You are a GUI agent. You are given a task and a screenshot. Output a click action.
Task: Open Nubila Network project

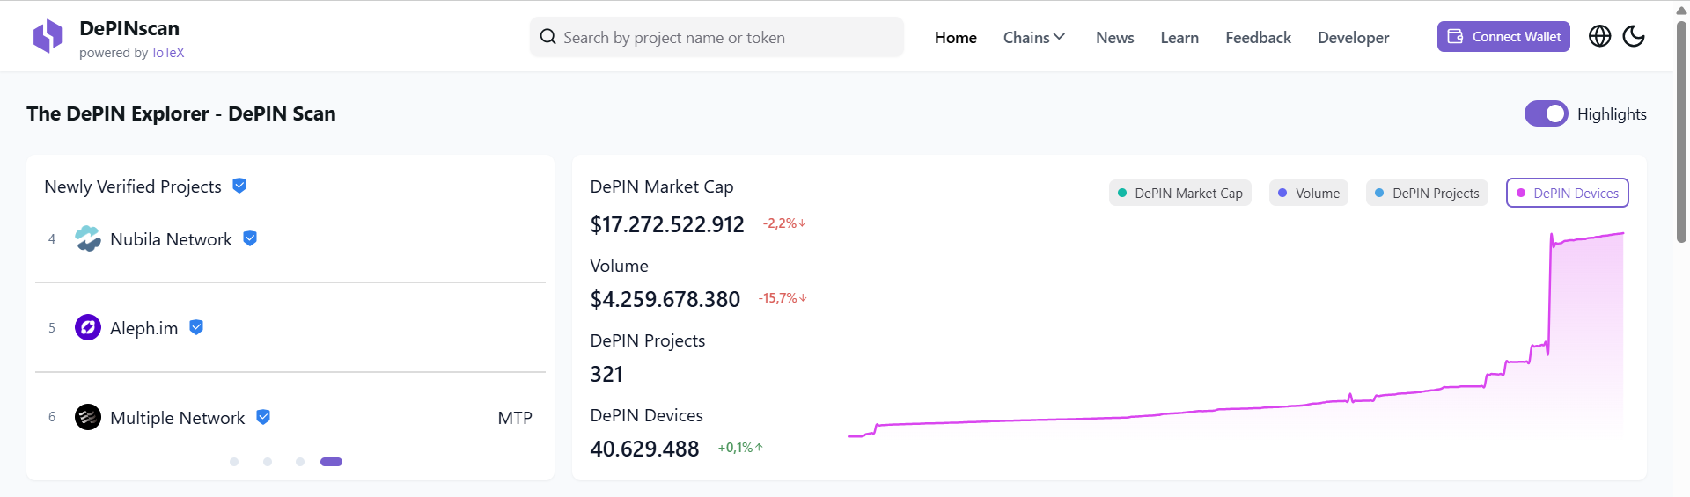pyautogui.click(x=171, y=239)
